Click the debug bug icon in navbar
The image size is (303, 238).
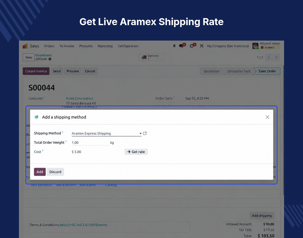coord(174,46)
